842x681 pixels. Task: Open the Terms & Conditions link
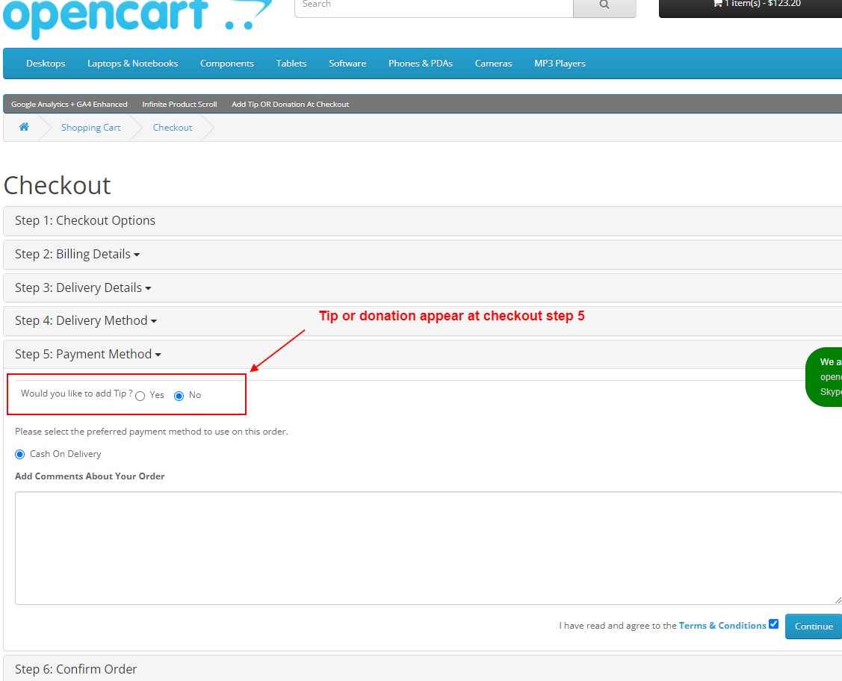point(722,625)
